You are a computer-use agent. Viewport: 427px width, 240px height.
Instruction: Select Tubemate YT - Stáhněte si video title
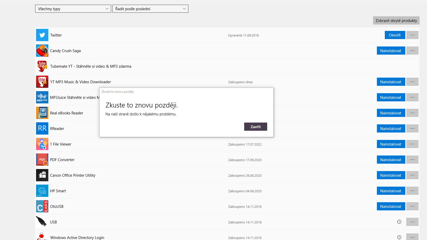click(91, 66)
